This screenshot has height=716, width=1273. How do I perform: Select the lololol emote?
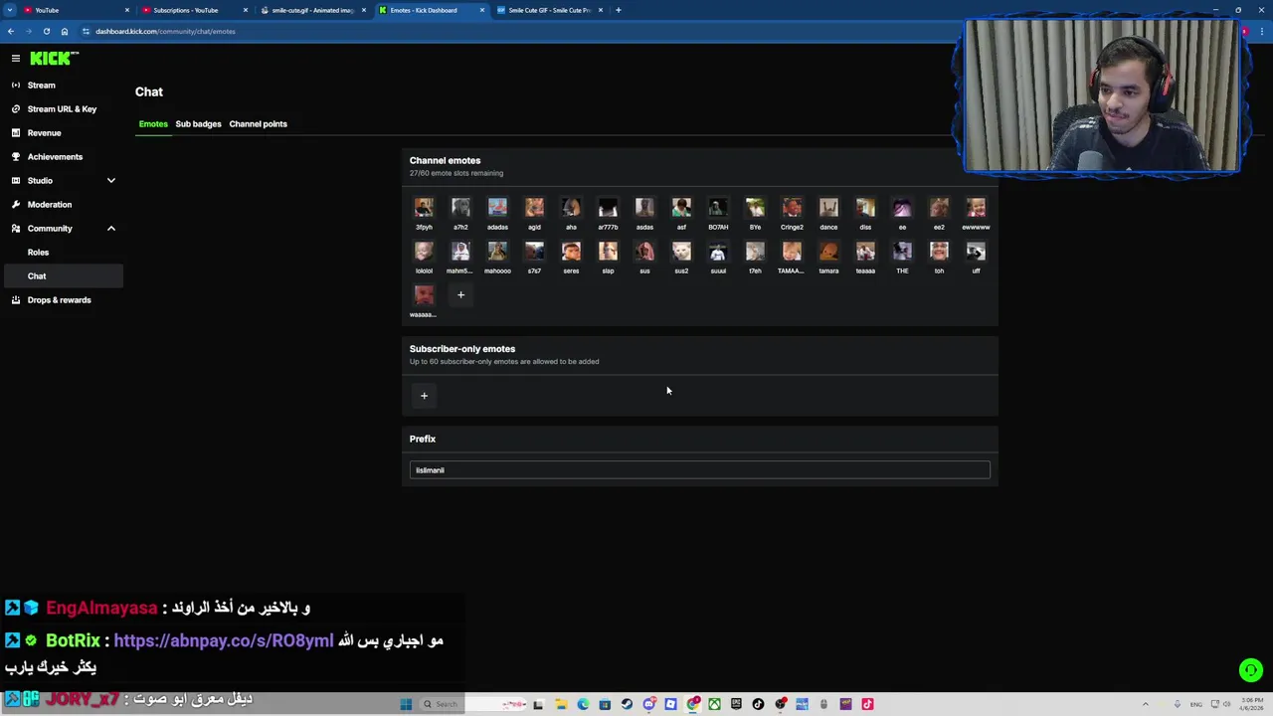[x=424, y=252]
